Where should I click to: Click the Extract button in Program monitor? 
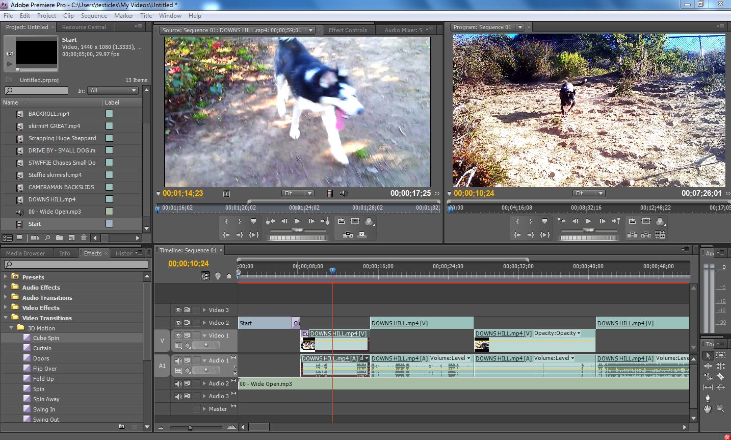pos(646,235)
